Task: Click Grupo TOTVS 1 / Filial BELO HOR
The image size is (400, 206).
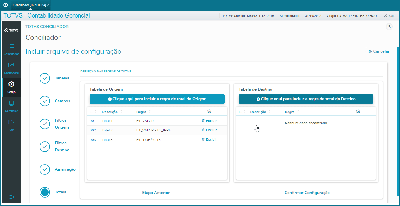Action: [x=352, y=16]
